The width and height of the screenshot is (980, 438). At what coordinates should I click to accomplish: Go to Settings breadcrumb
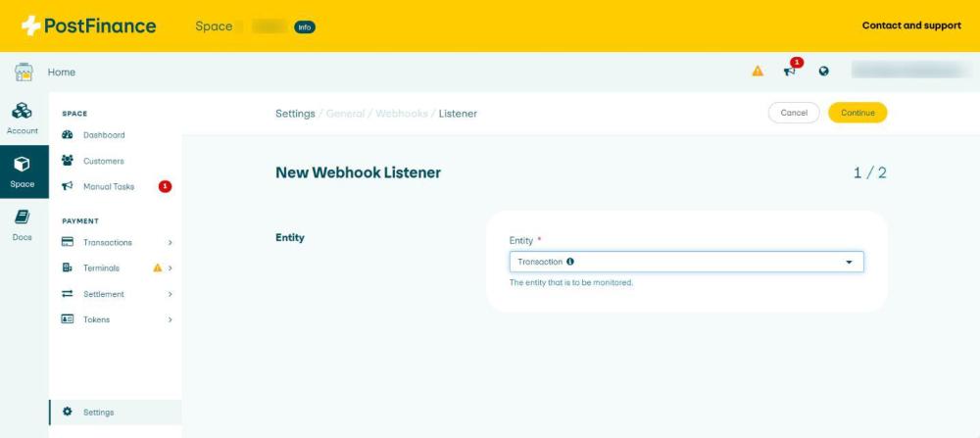tap(295, 114)
